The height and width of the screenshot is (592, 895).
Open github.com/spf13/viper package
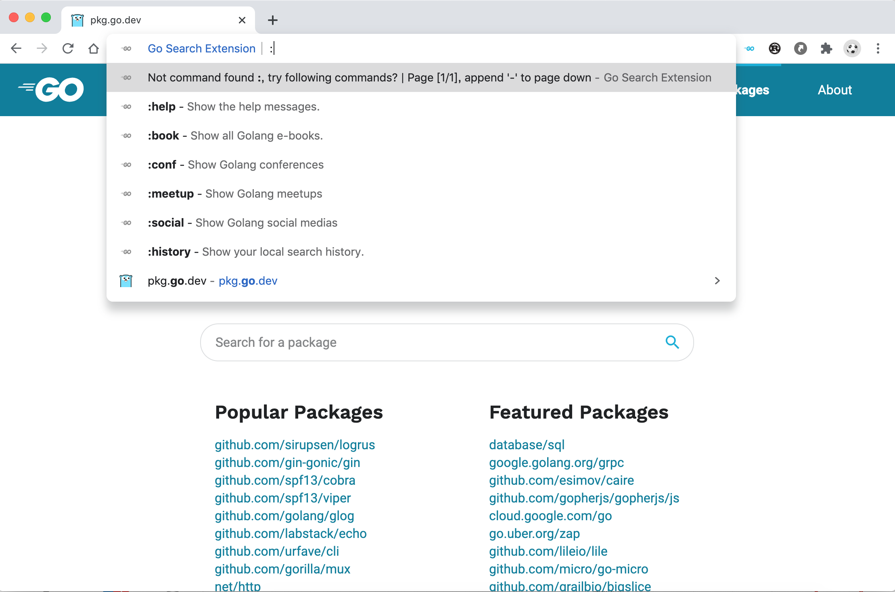pyautogui.click(x=283, y=498)
